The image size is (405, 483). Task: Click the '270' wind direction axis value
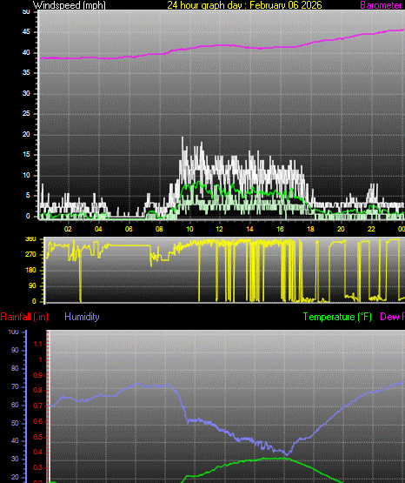(30, 254)
